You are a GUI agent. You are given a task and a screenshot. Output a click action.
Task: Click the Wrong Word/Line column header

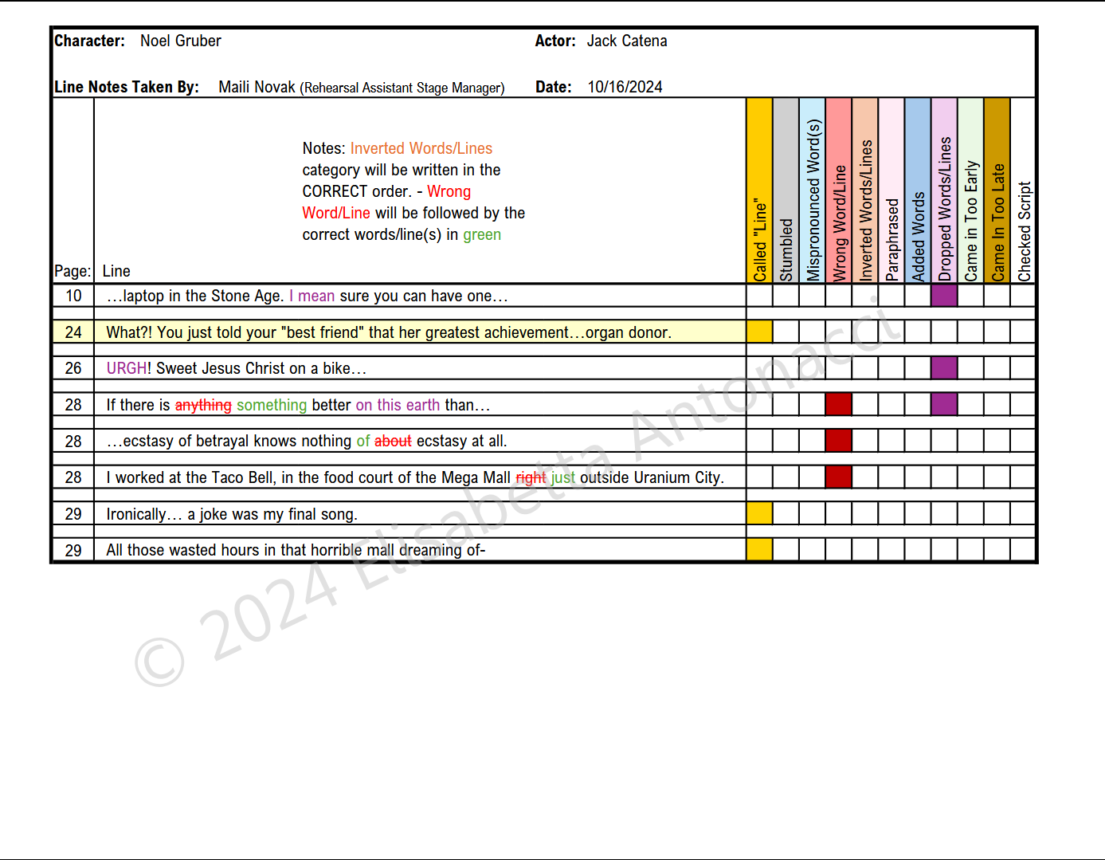tap(839, 190)
